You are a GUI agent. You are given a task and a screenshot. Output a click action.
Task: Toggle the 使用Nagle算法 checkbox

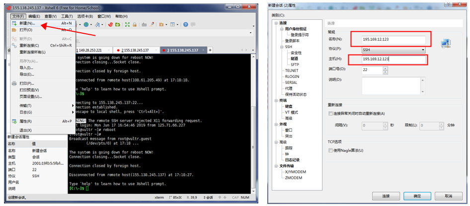tap(331, 150)
